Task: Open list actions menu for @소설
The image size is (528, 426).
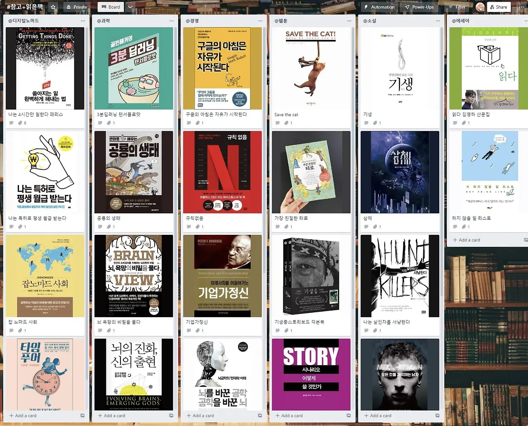Action: point(438,21)
